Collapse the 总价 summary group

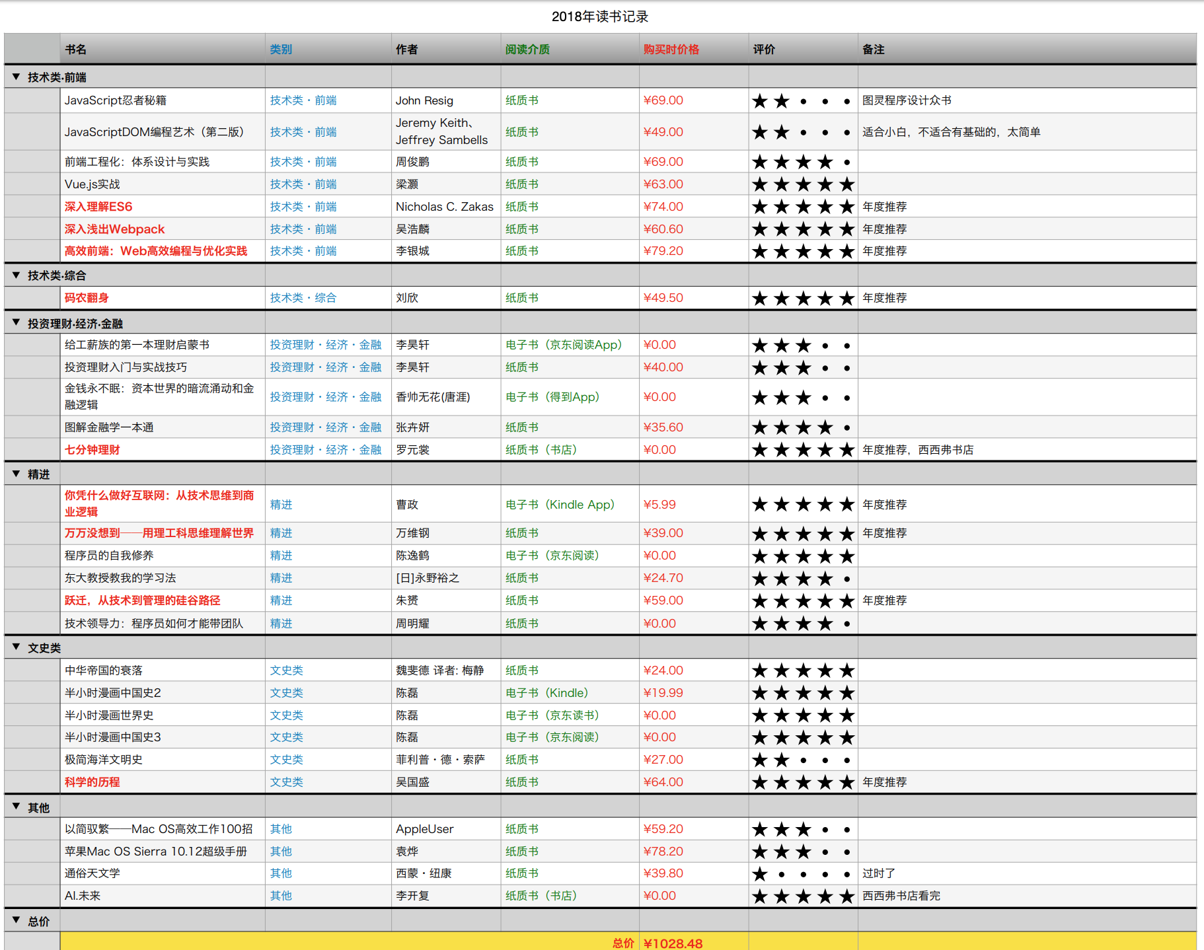click(x=16, y=920)
